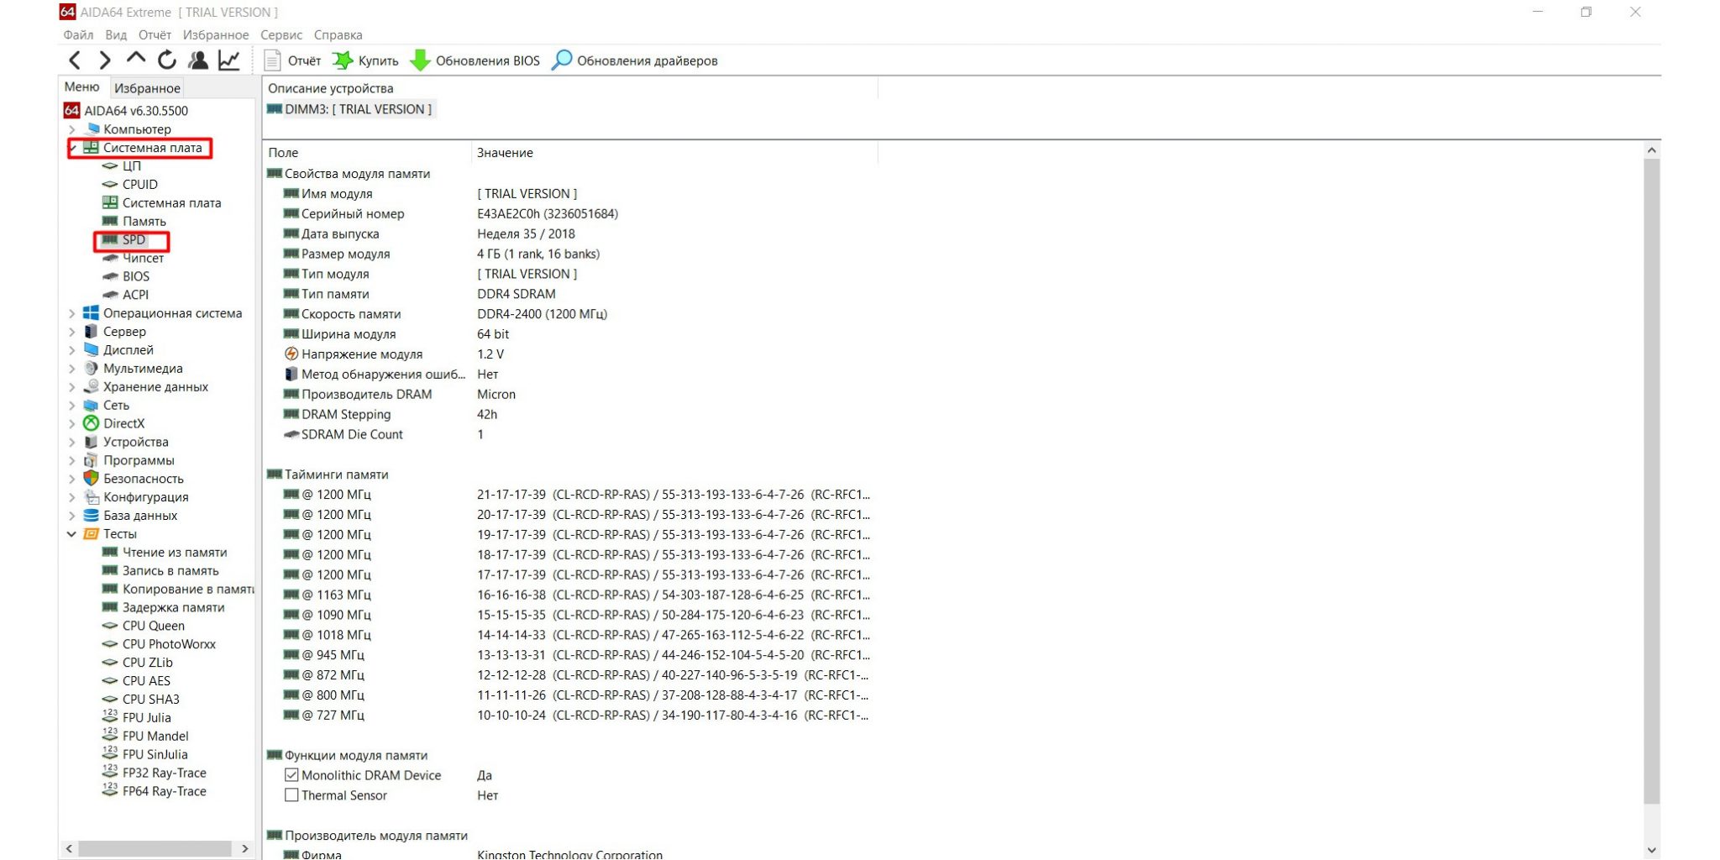The height and width of the screenshot is (860, 1720).
Task: Expand the Компьютер tree node
Action: coord(72,129)
